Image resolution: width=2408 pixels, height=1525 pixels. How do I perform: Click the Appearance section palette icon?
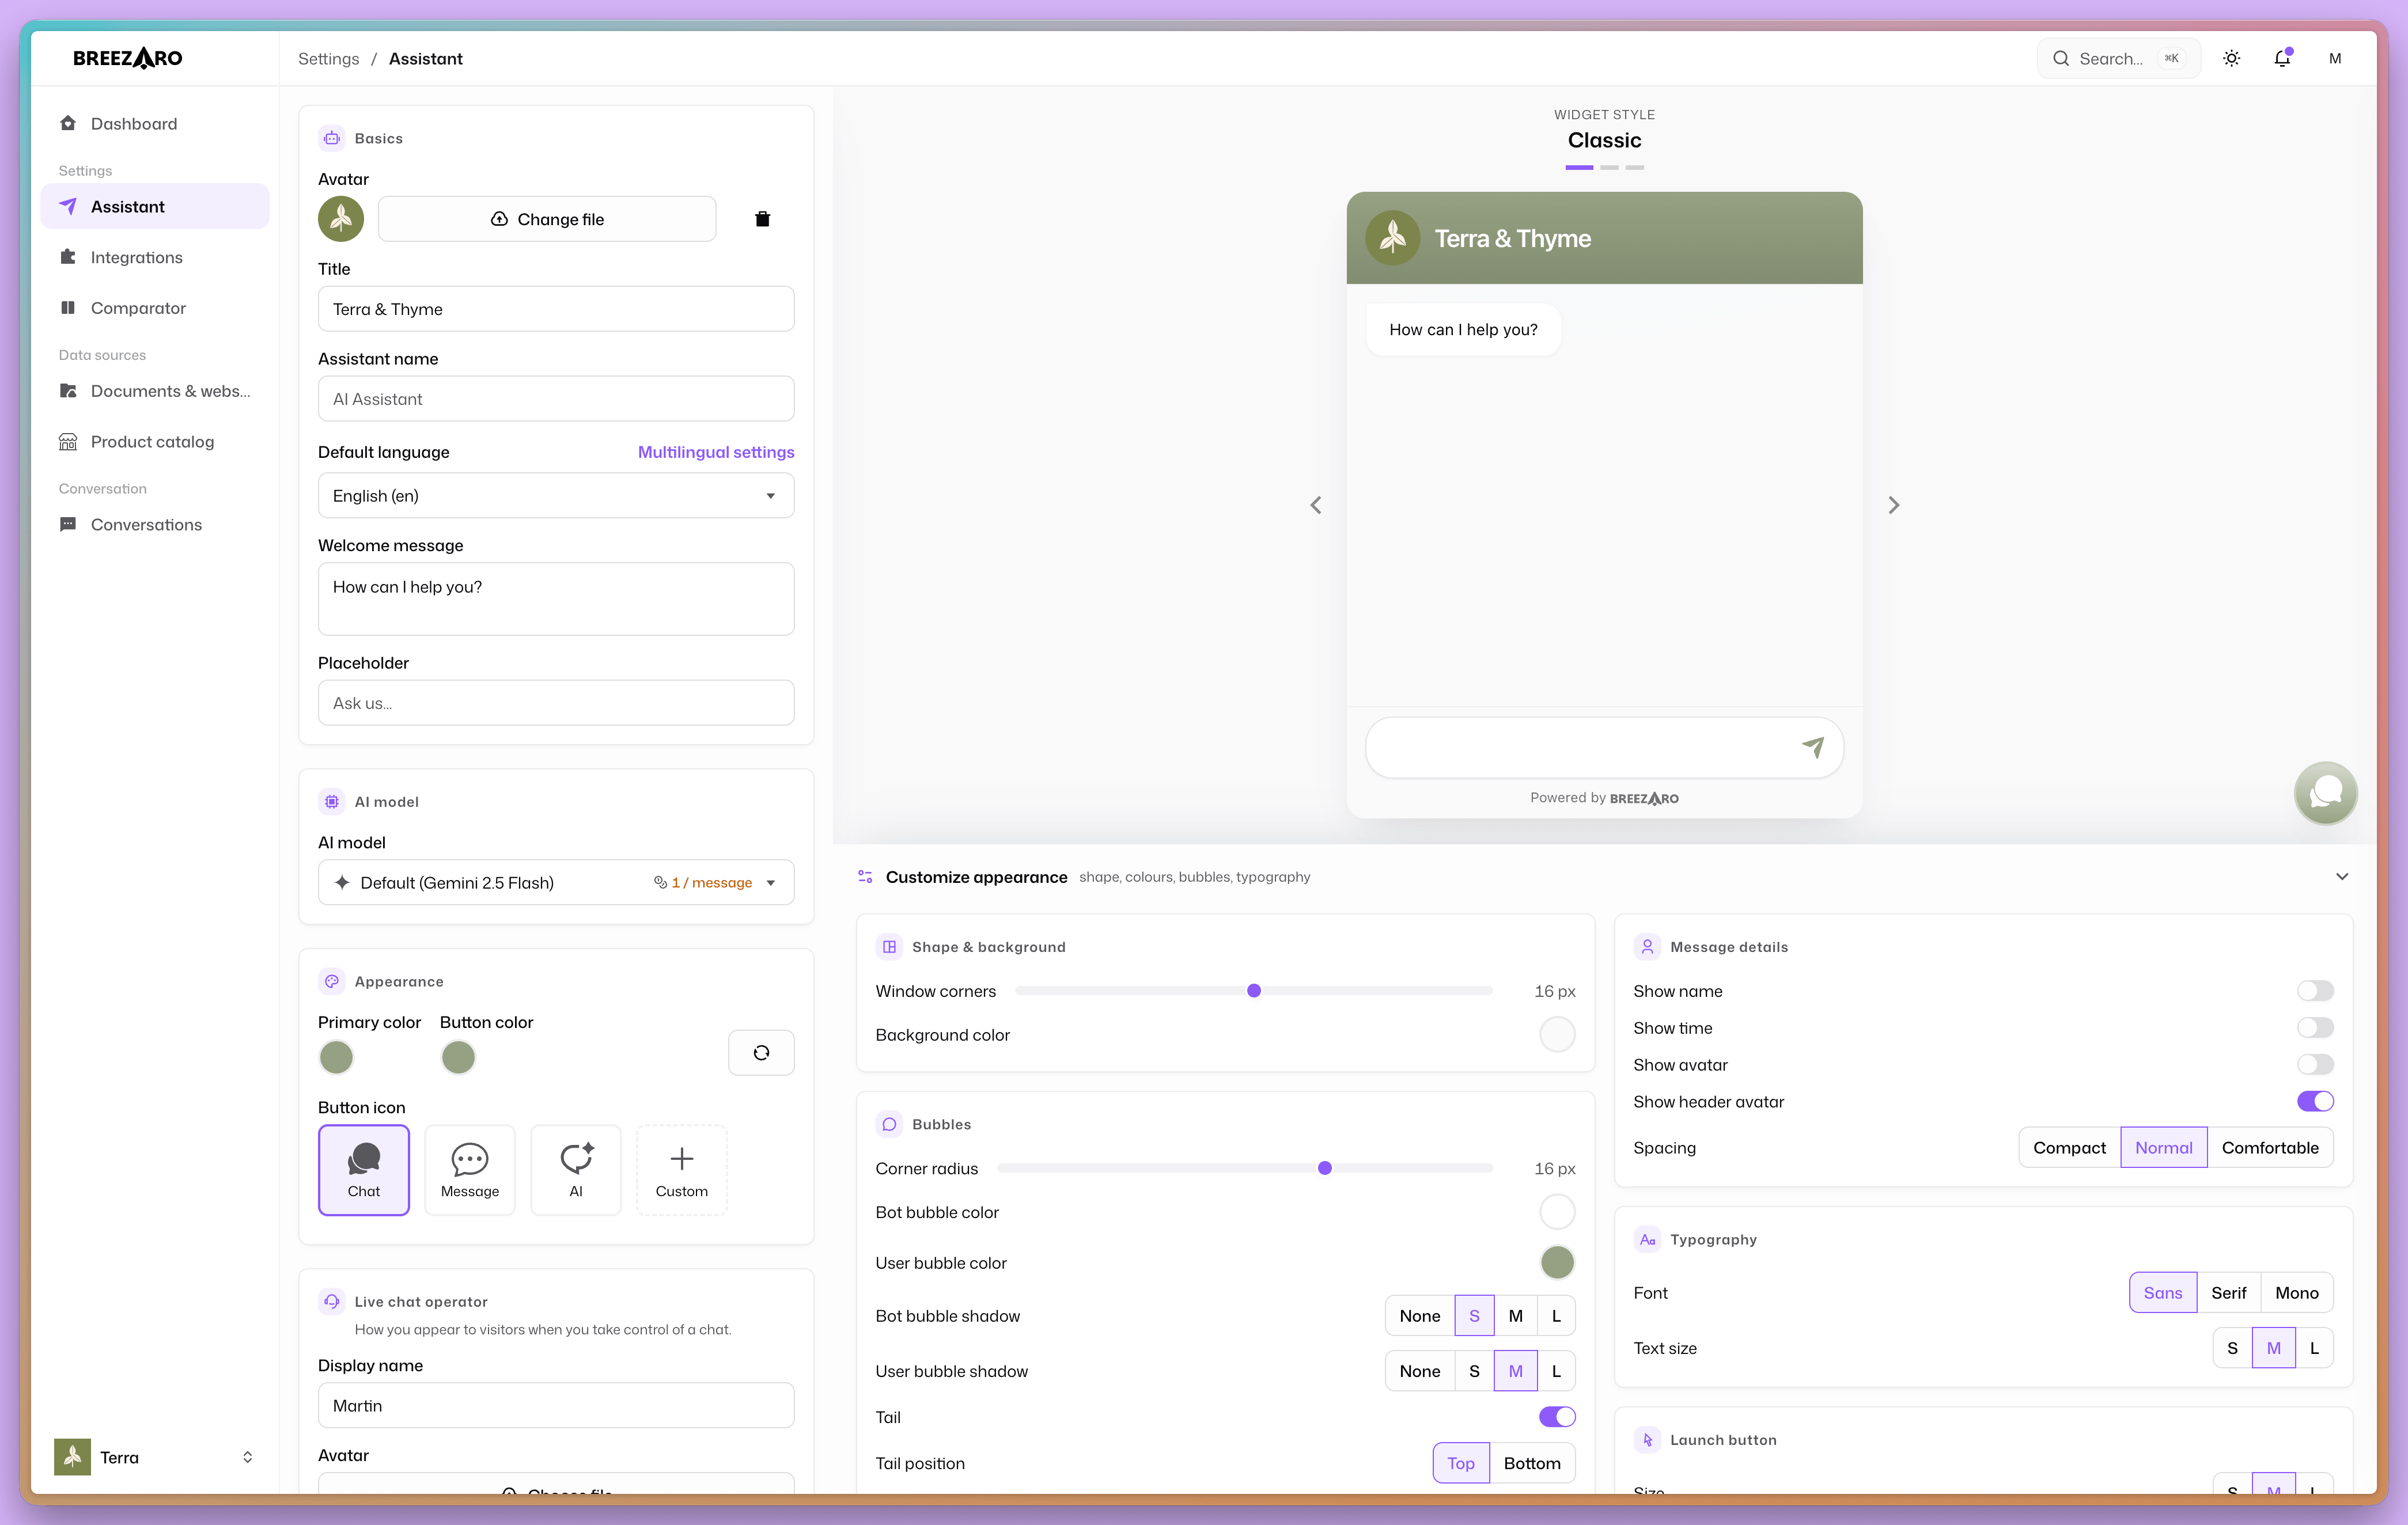click(332, 981)
